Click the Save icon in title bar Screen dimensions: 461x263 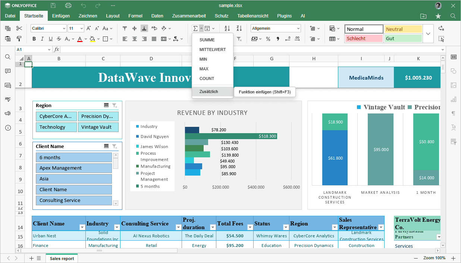53,6
